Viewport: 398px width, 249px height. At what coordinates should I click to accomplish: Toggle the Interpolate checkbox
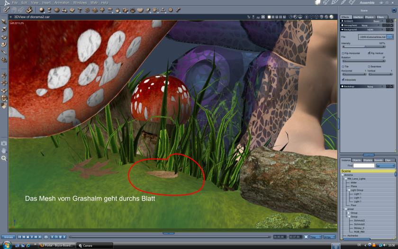coord(343,80)
